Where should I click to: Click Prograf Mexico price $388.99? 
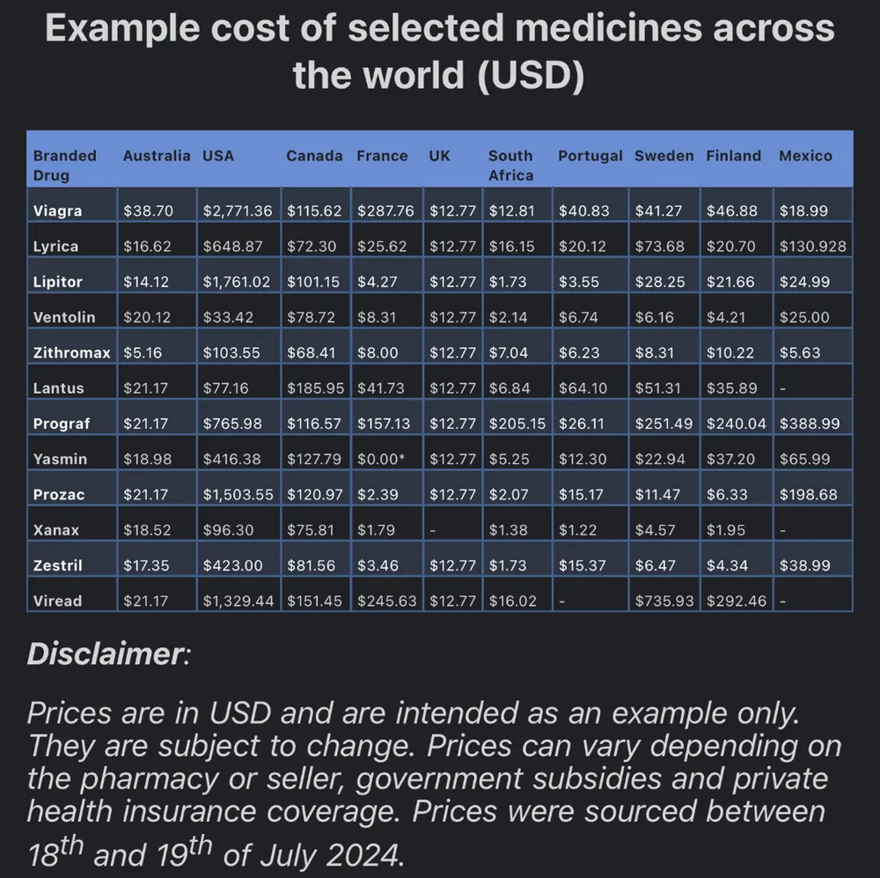click(x=810, y=423)
